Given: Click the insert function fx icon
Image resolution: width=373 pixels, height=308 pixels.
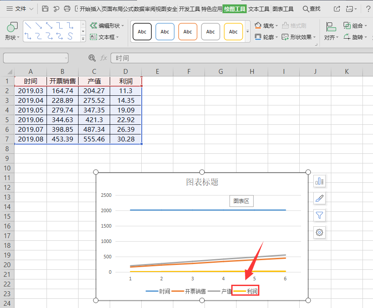Looking at the screenshot, I should 104,58.
